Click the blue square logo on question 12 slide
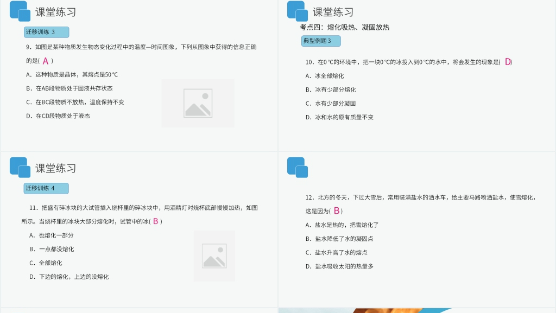 click(296, 168)
